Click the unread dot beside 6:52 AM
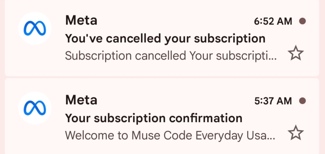 [x=303, y=21]
